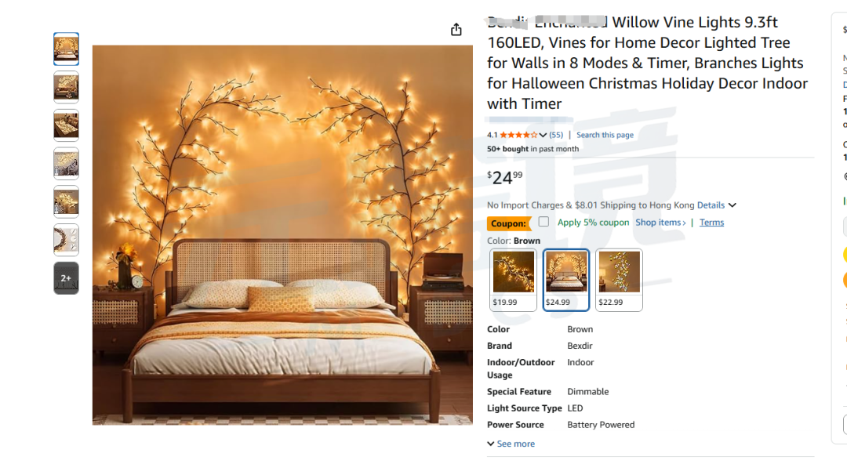
Task: Click Shop items link
Action: pos(660,223)
